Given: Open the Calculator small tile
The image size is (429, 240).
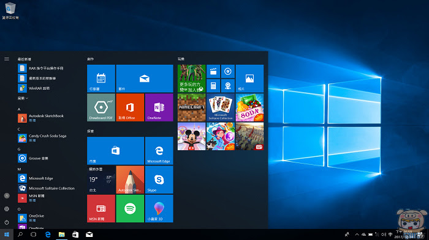Looking at the screenshot, I should coord(213,86).
